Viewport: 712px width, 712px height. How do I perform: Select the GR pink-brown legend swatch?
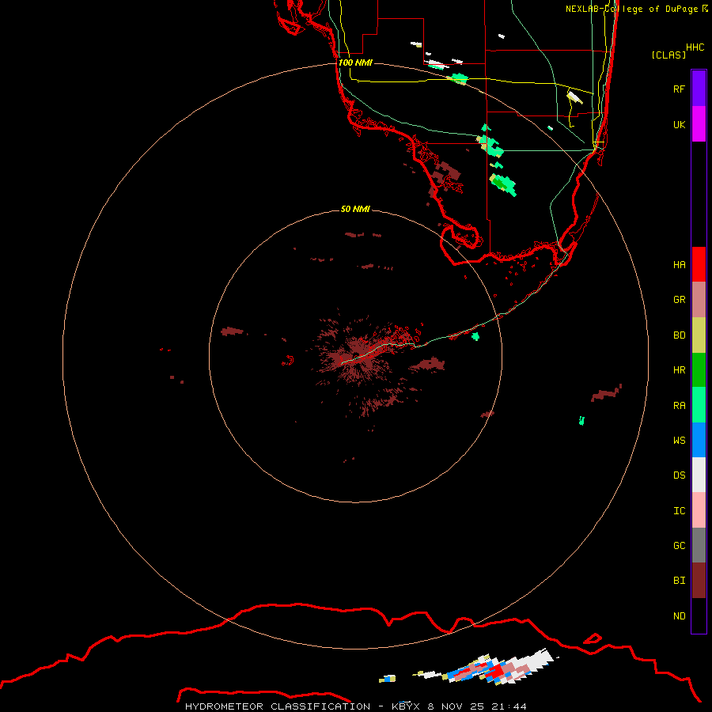coord(699,300)
